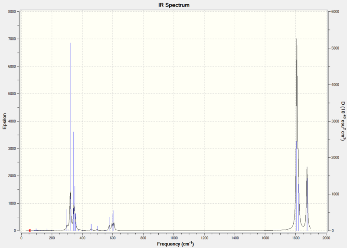Click the 2000 tick label on frequency axis
The image size is (347, 248).
pos(326,238)
